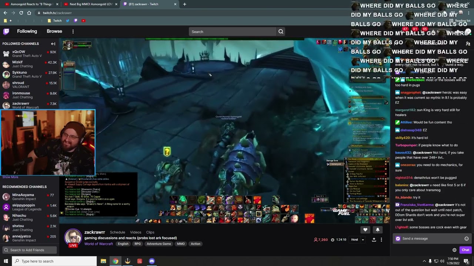Open the Browse page

54,31
